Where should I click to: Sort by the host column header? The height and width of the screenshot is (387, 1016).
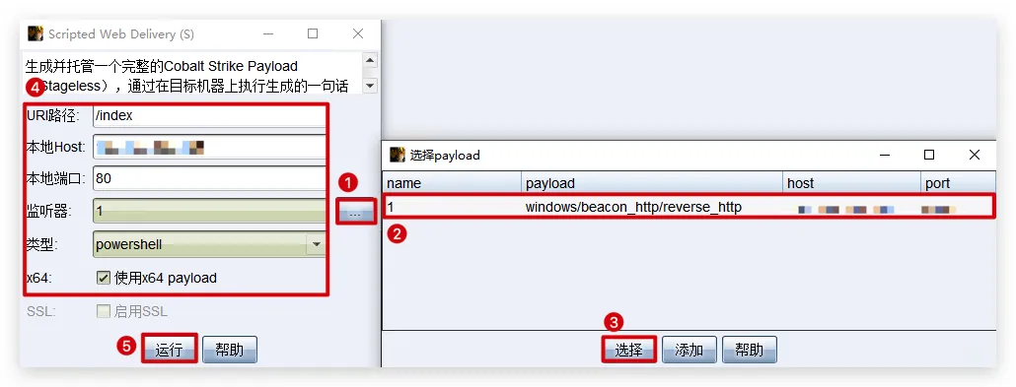click(851, 183)
